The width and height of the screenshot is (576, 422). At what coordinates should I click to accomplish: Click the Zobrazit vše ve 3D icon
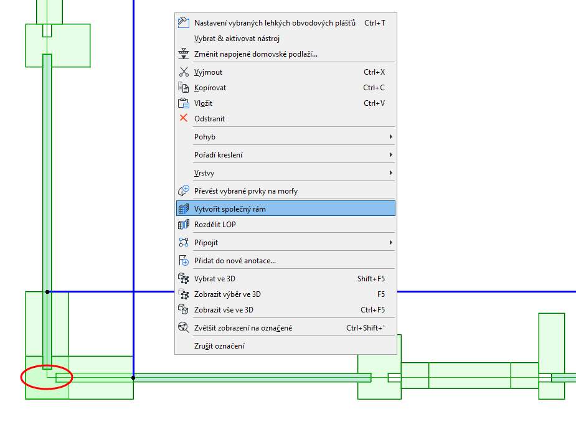click(x=183, y=309)
